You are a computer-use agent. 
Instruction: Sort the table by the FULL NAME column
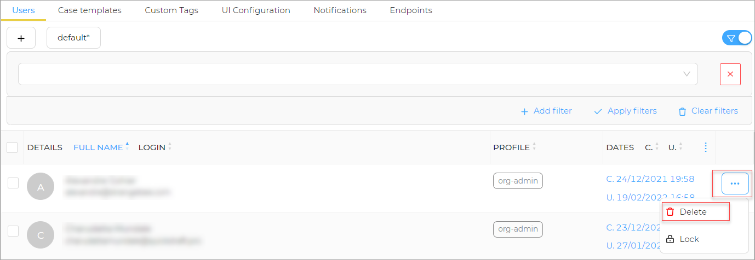coord(98,147)
